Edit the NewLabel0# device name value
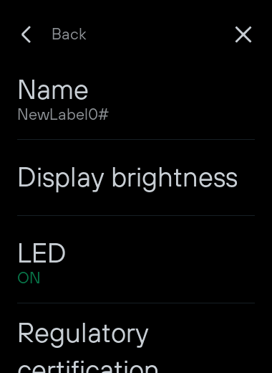 pyautogui.click(x=63, y=114)
